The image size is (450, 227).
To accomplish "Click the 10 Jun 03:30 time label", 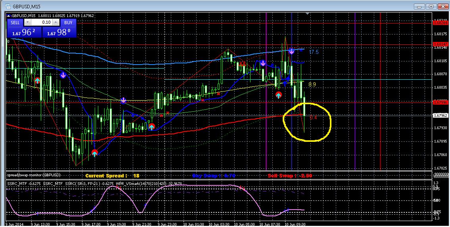I will pyautogui.click(x=219, y=224).
